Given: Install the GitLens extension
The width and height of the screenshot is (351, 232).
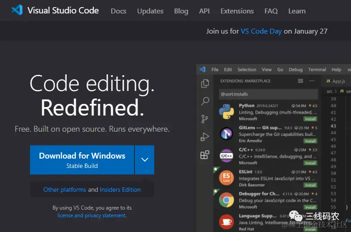Looking at the screenshot, I should point(310,141).
